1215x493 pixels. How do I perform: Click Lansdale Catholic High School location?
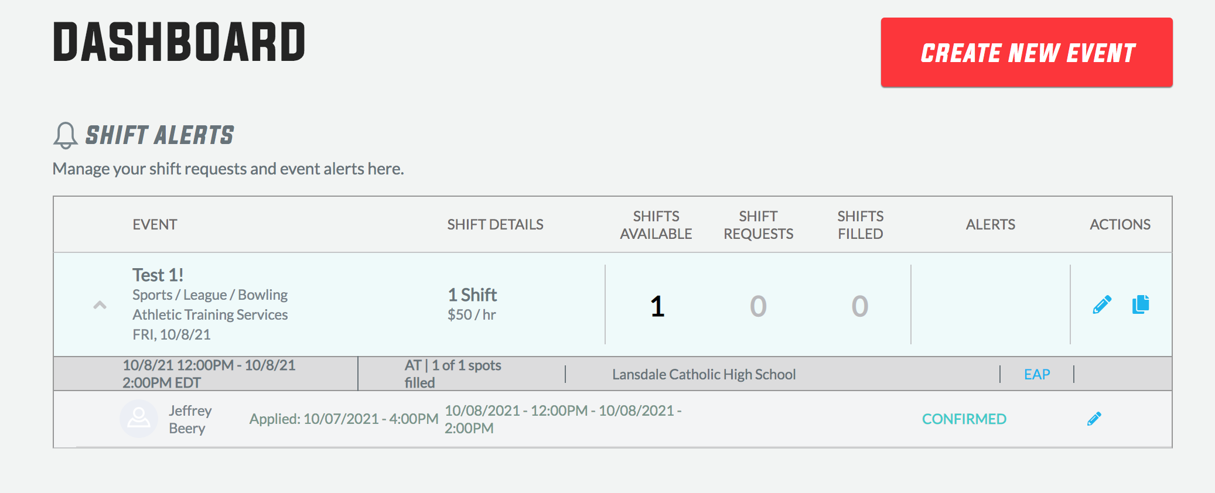tap(704, 374)
